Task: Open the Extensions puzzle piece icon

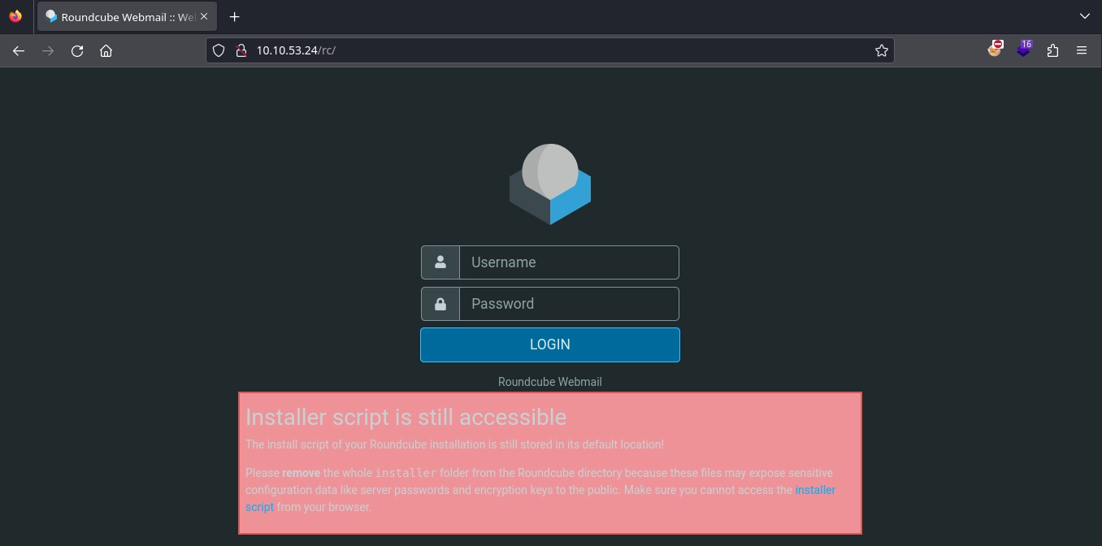Action: [1052, 50]
